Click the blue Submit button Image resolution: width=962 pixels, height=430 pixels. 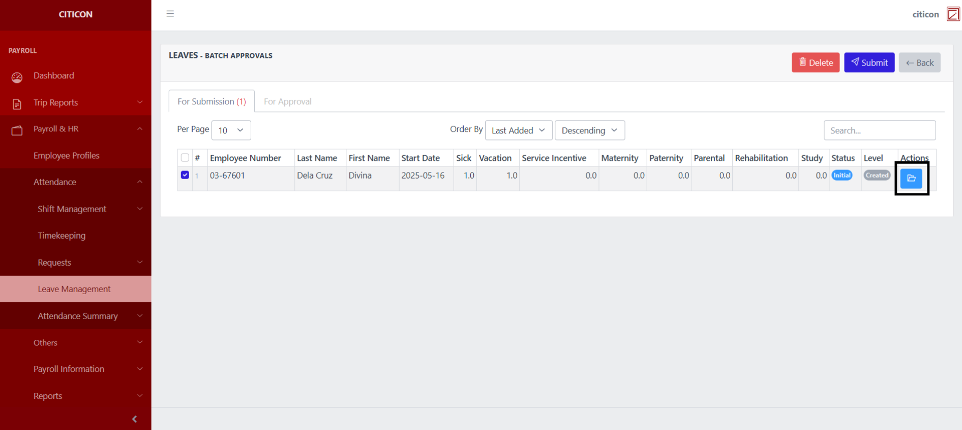[x=869, y=63]
